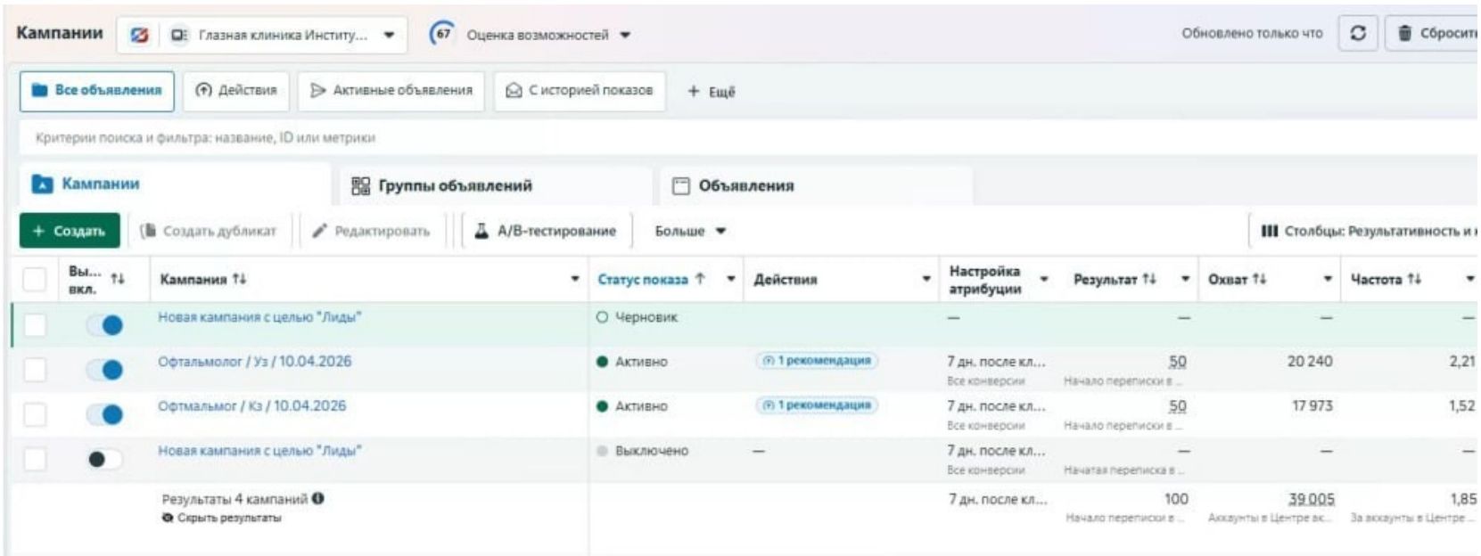
Task: Click Скрыть результаты link
Action: pos(221,518)
